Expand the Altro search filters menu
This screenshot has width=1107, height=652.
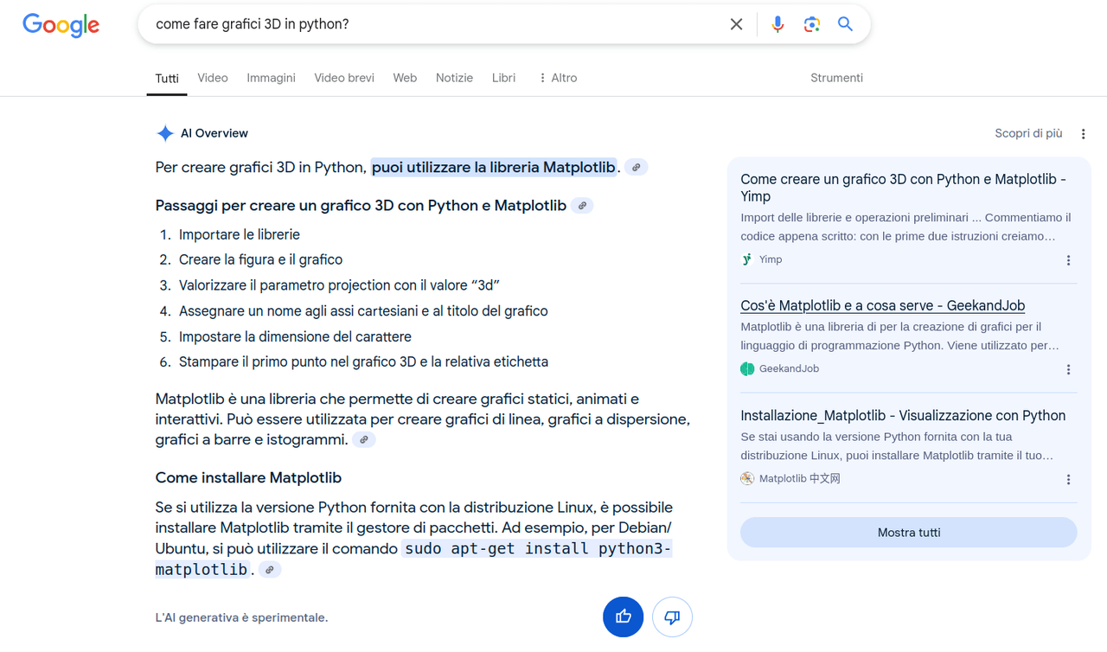[x=557, y=78]
